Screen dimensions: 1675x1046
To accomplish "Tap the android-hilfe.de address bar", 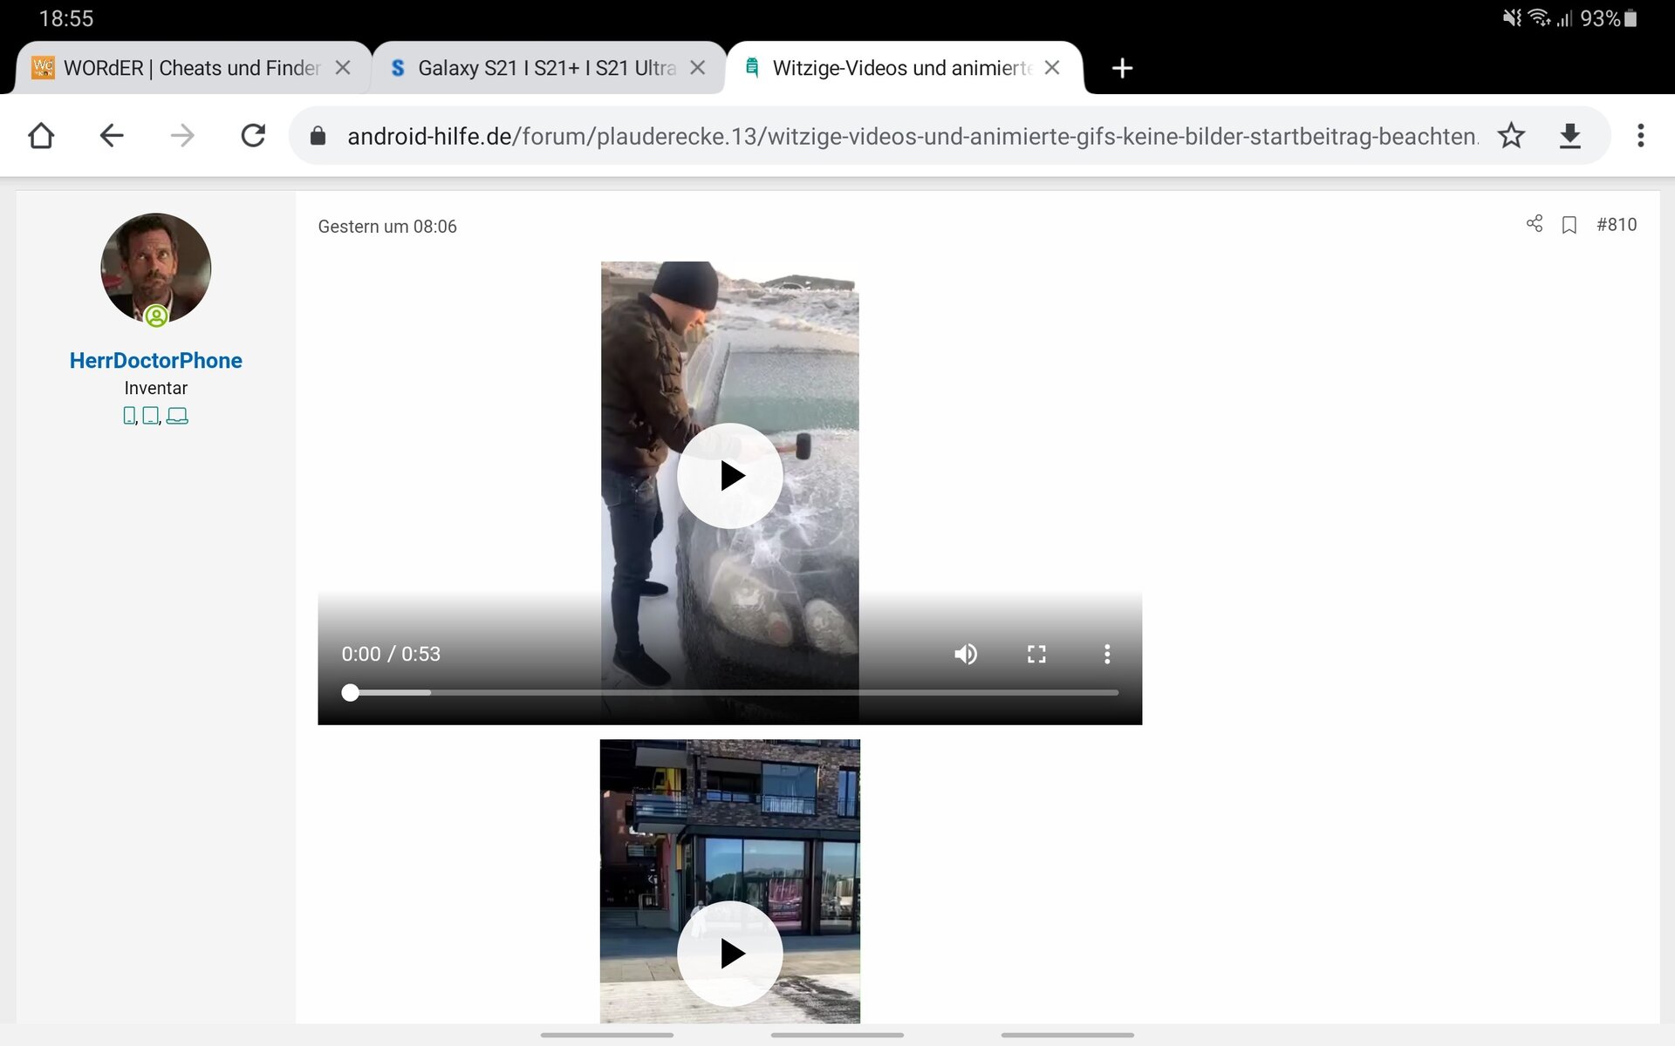I will pos(912,136).
